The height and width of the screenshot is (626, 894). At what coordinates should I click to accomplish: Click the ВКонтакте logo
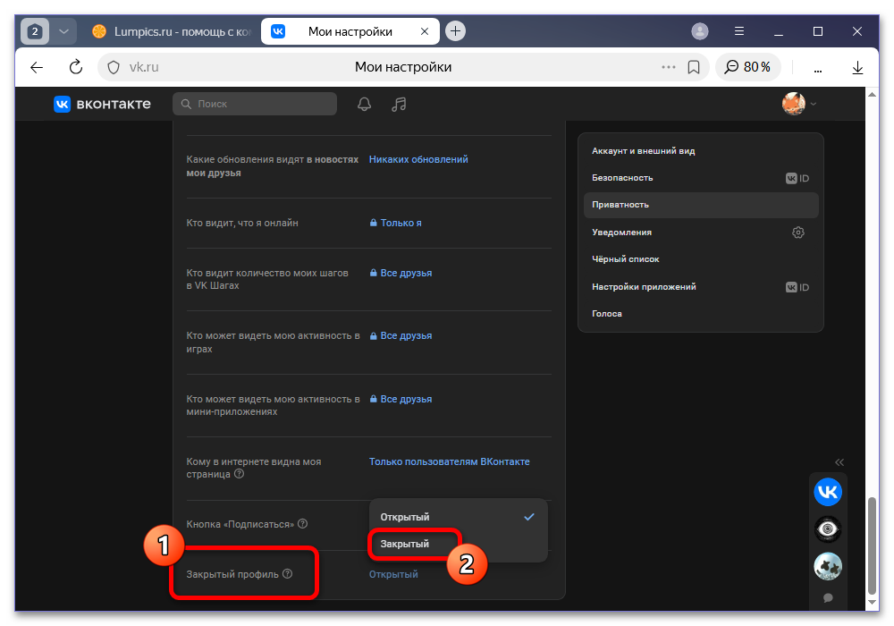click(103, 104)
